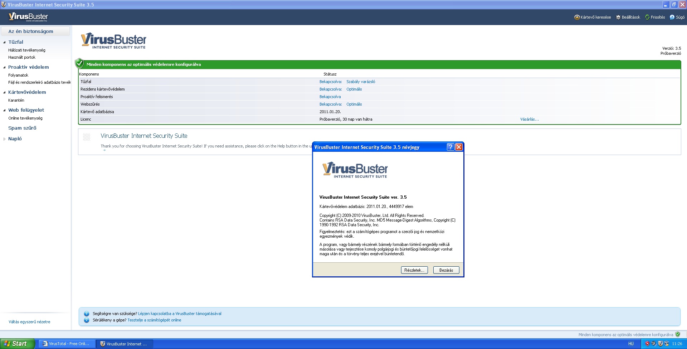This screenshot has height=349, width=687.
Task: Click the Licenc row label
Action: click(x=86, y=119)
